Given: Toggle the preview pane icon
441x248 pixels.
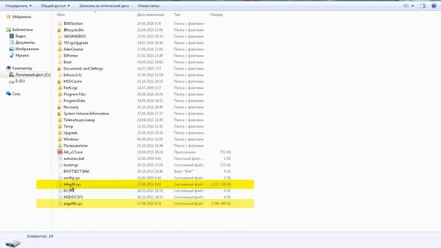Looking at the screenshot, I should (422, 6).
